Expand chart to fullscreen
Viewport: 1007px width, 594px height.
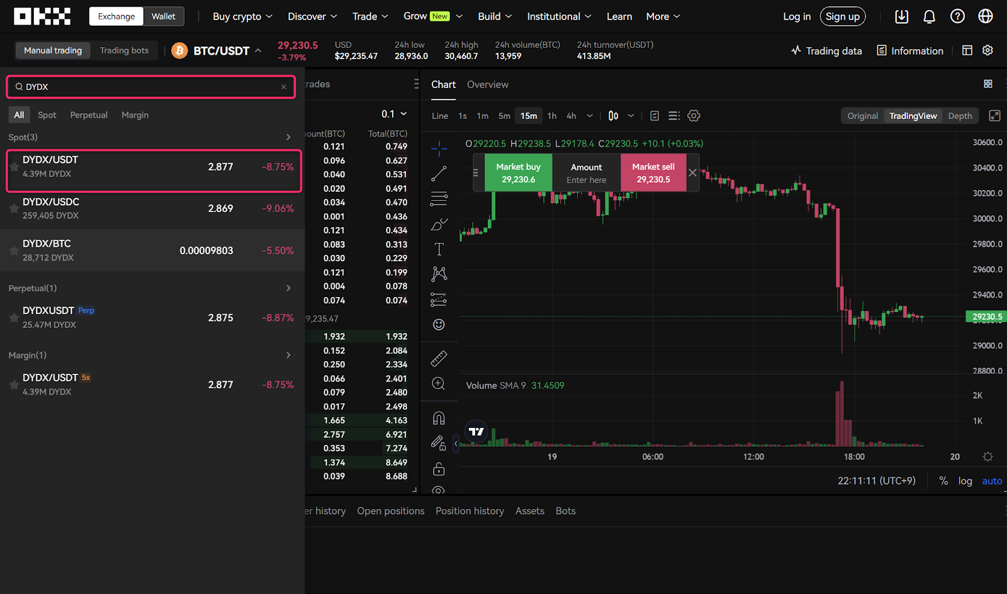[x=994, y=116]
